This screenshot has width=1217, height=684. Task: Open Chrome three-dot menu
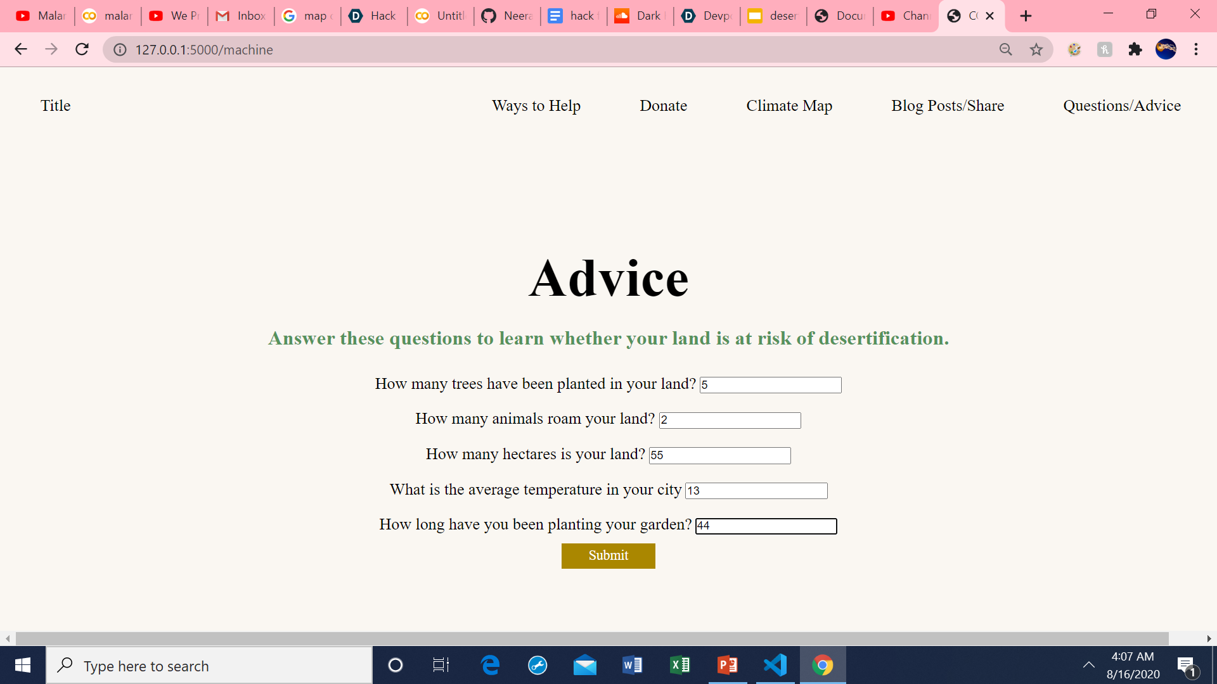[x=1195, y=49]
